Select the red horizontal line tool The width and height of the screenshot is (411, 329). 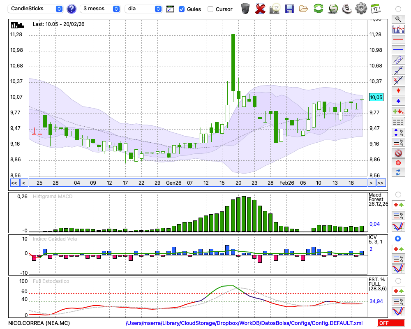point(398,40)
